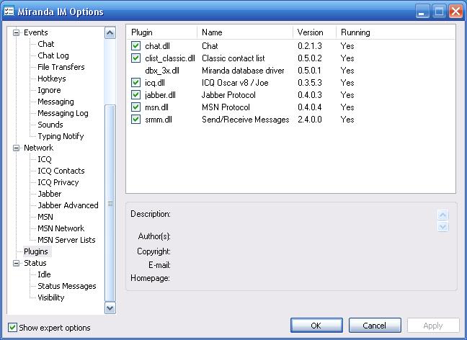
Task: Open the Messaging Log options page
Action: tap(63, 113)
